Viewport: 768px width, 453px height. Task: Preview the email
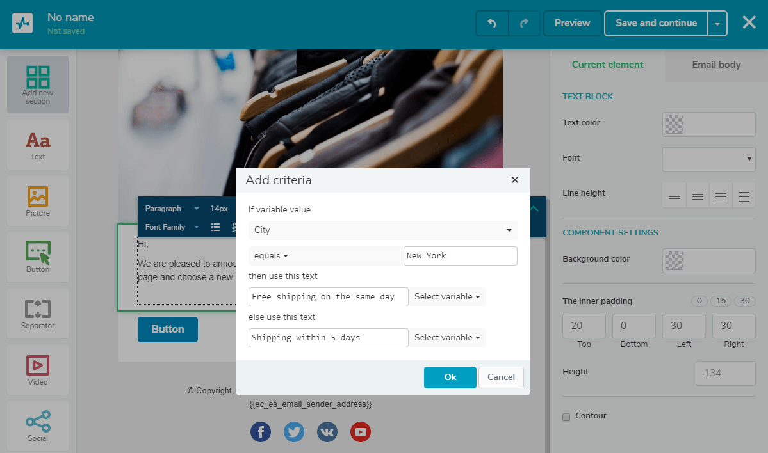572,22
